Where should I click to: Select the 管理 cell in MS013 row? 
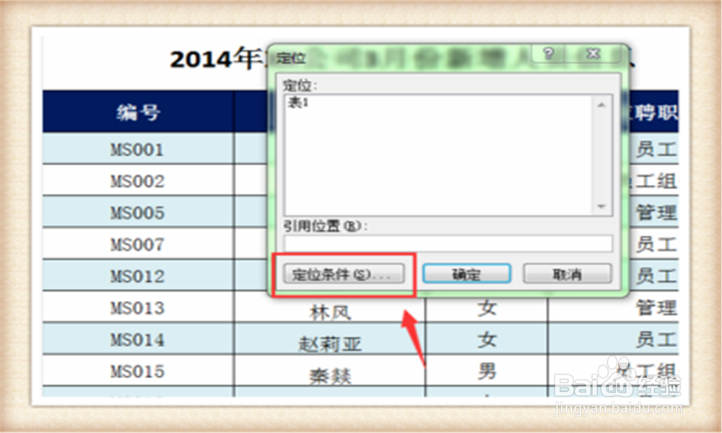(614, 307)
